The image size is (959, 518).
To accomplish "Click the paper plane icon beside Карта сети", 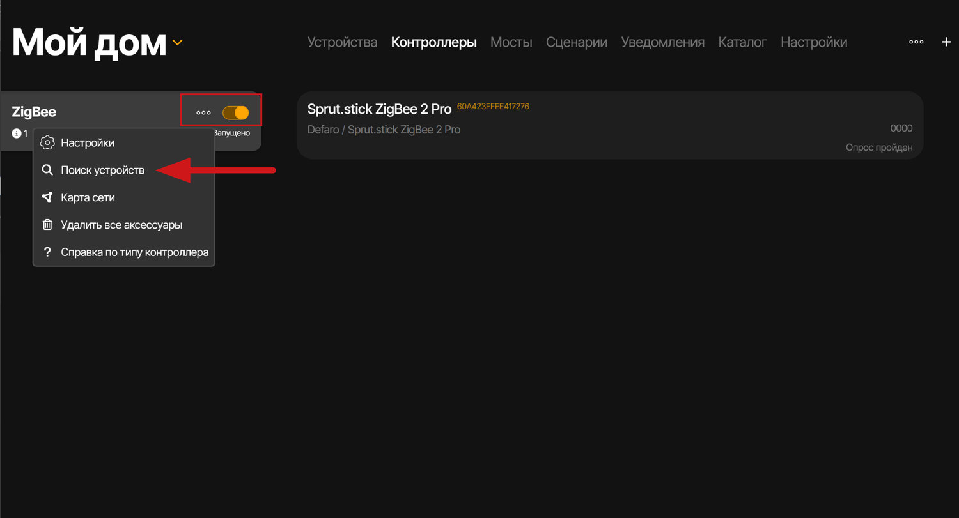I will point(47,197).
